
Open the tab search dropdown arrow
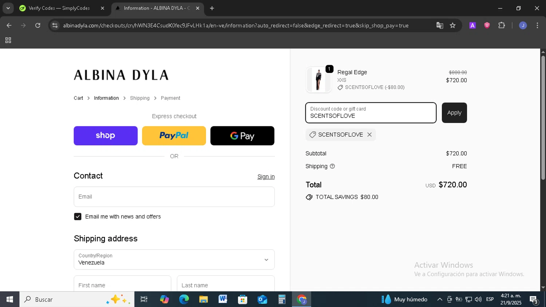point(8,8)
